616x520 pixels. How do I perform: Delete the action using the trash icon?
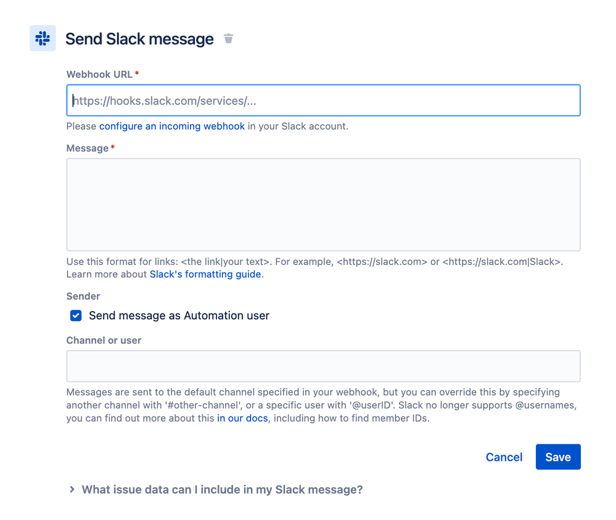[228, 38]
